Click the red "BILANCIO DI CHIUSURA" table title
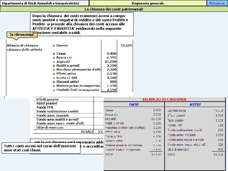 tap(164, 99)
